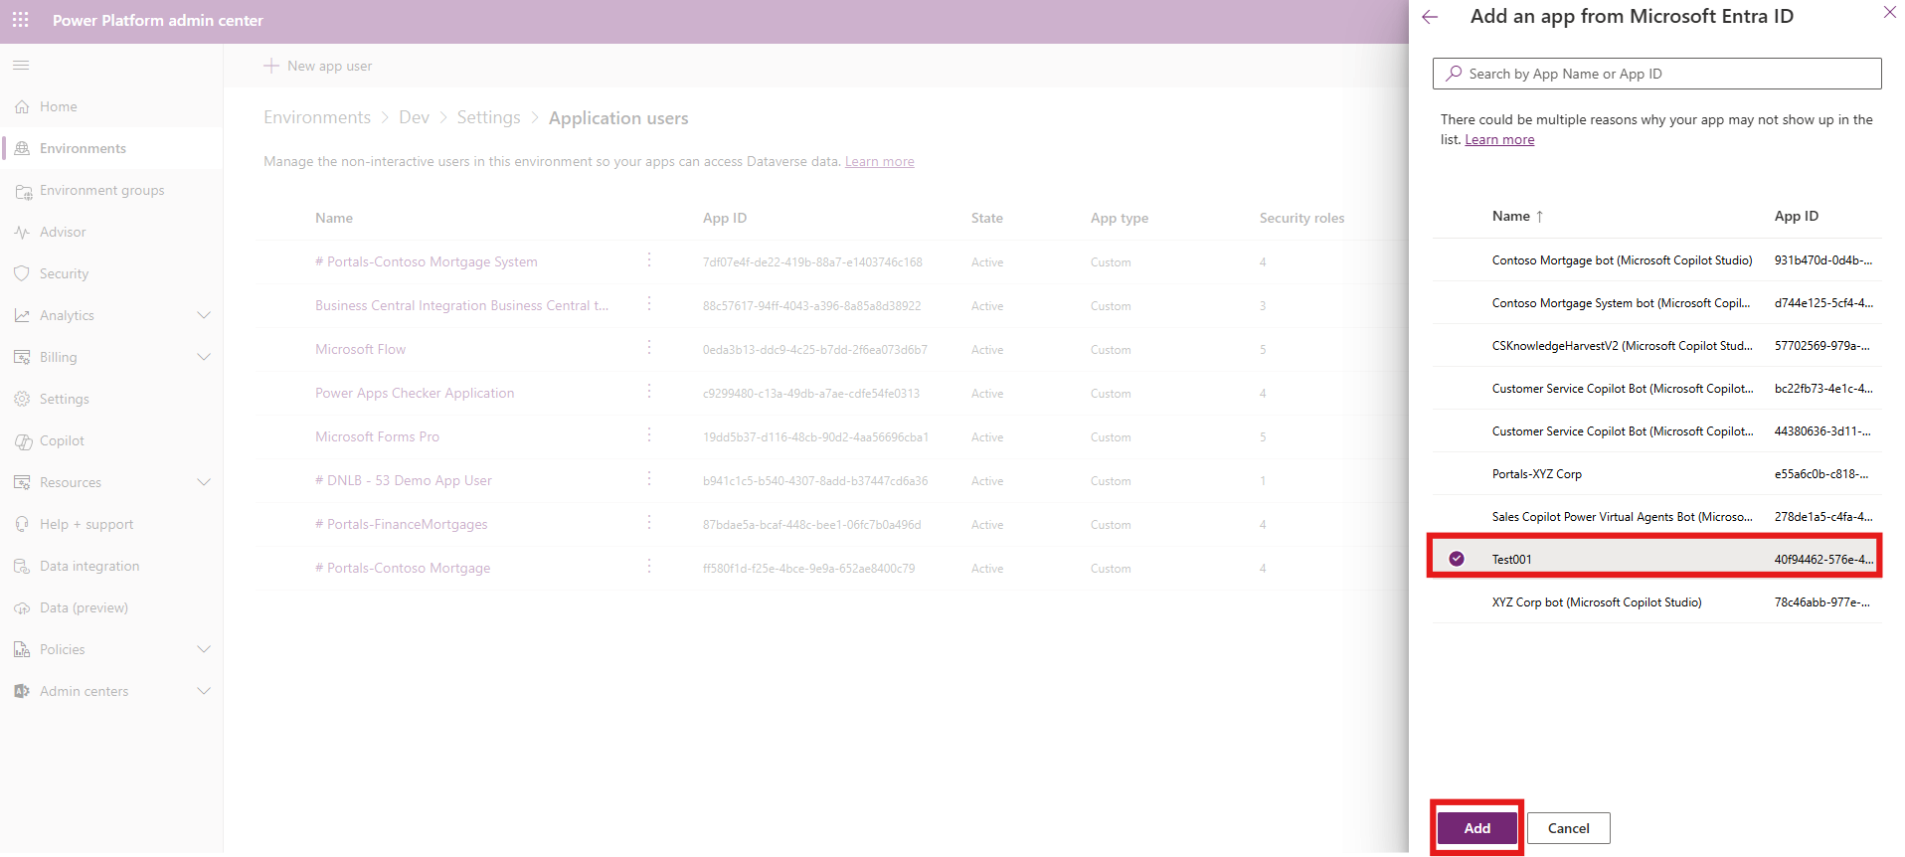Expand the Billing navigation section
This screenshot has height=857, width=1905.
point(204,358)
